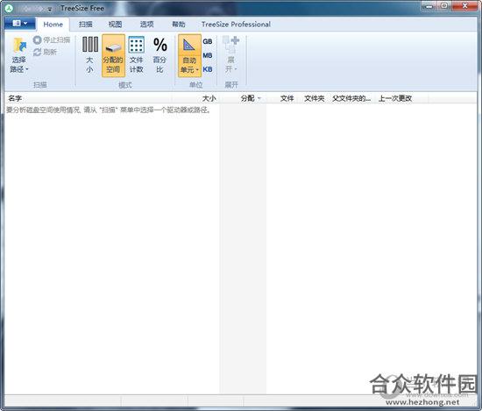
Task: Minimize the TreeSize Free window
Action: click(x=429, y=6)
